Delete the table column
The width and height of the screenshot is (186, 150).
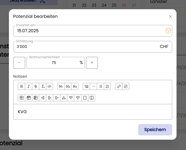[57, 98]
